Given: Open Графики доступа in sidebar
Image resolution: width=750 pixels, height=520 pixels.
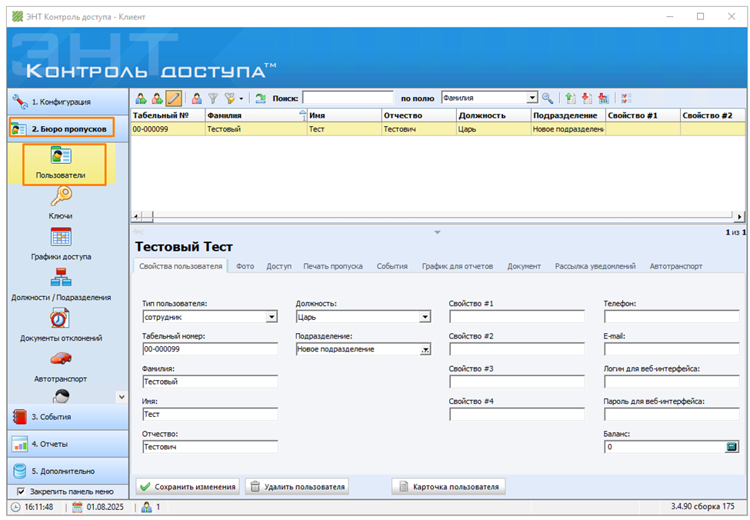Looking at the screenshot, I should (x=61, y=245).
